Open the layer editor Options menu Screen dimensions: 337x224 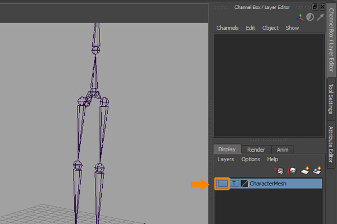click(251, 160)
